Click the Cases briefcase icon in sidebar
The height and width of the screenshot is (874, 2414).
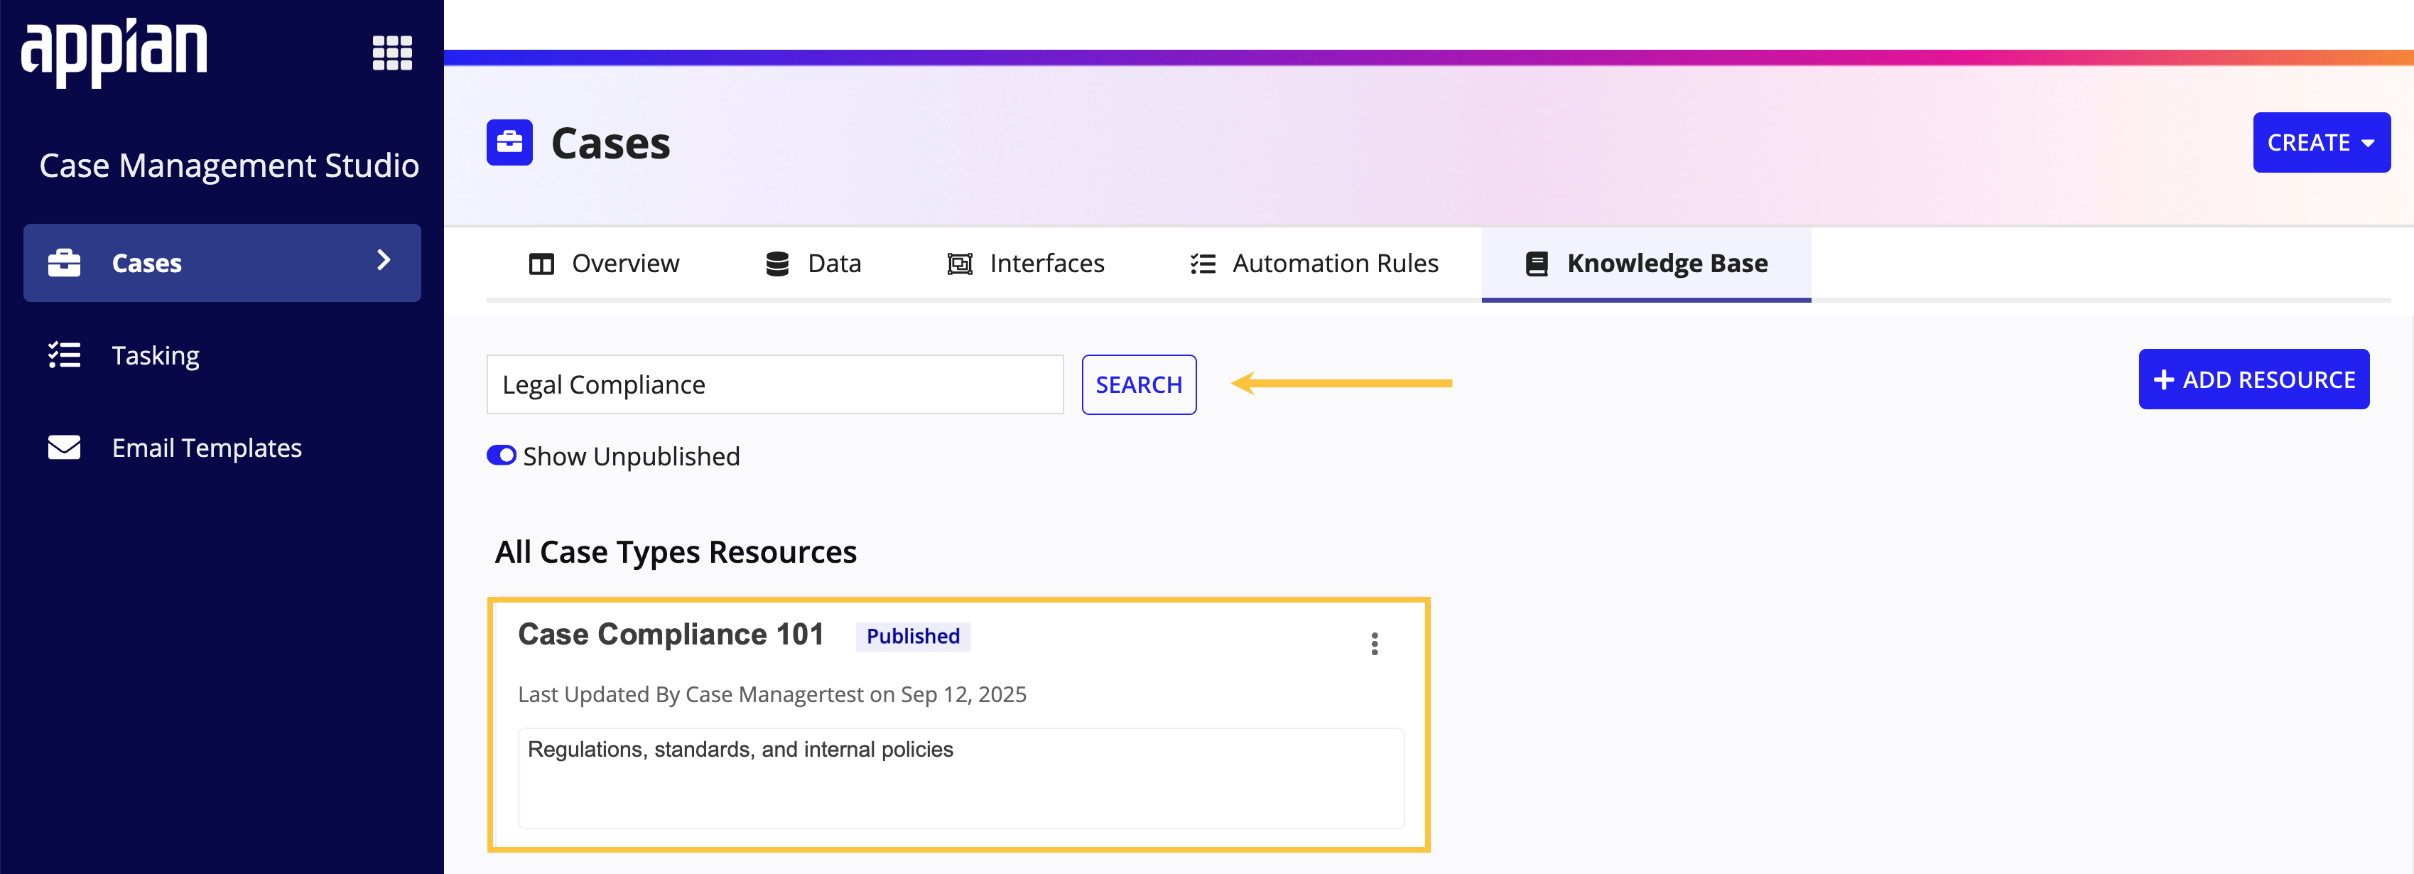64,263
